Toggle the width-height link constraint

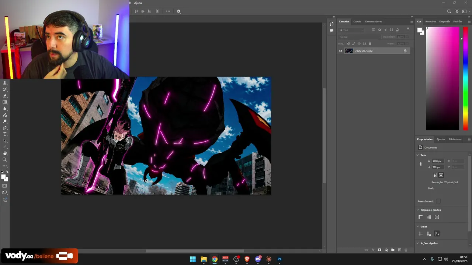420,164
